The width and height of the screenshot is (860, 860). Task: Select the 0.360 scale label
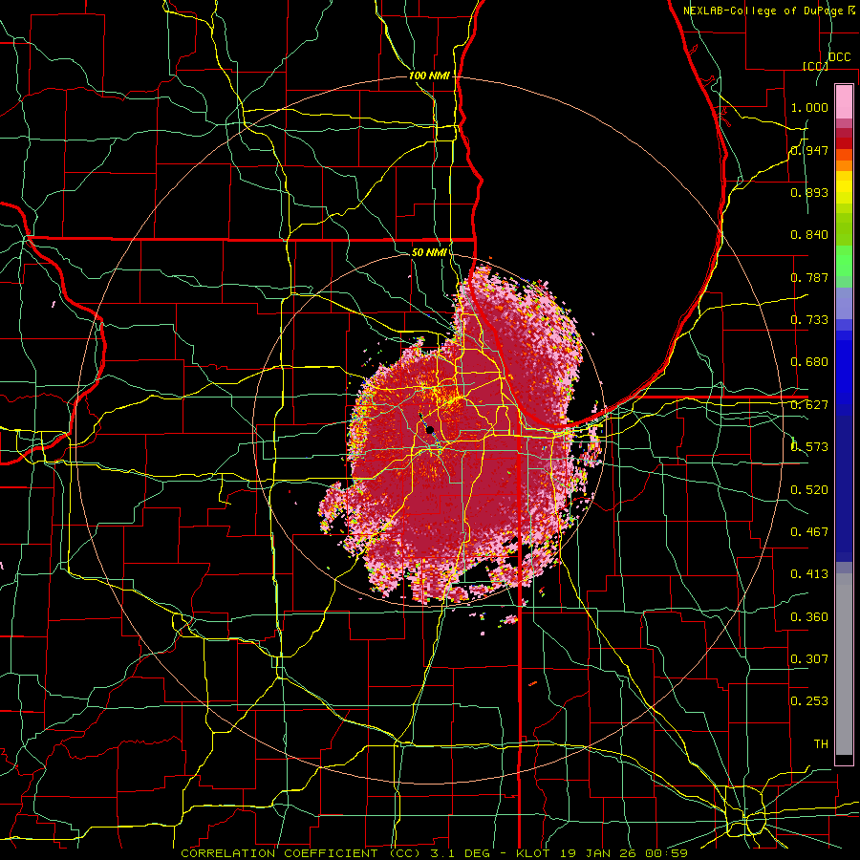pos(809,617)
